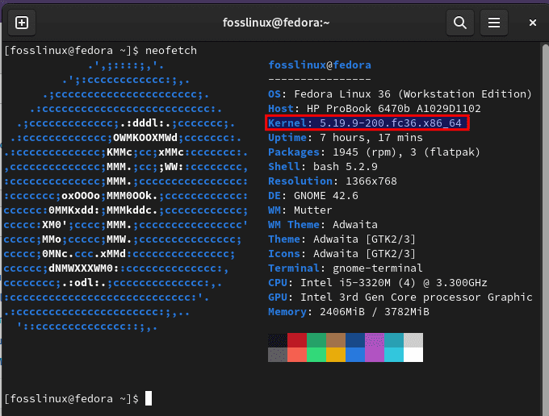
Task: Click the Icons line Adwaita [GTK2/3]
Action: point(342,254)
